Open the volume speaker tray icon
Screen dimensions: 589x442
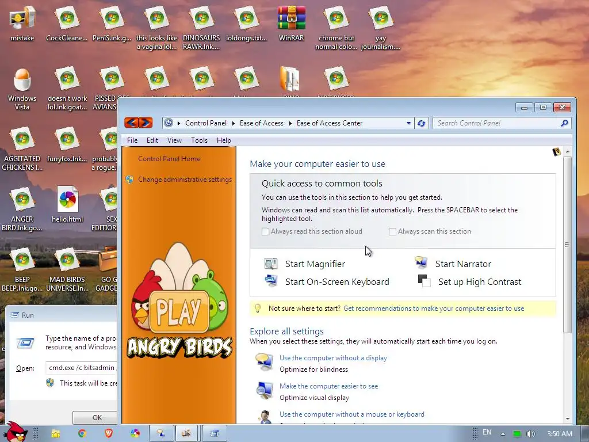click(x=530, y=434)
